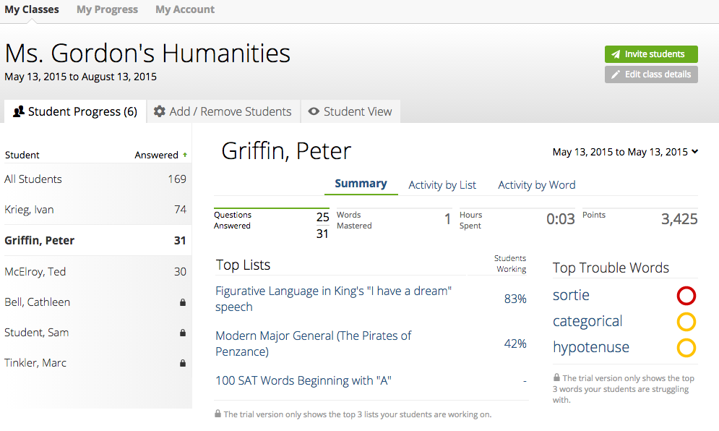
Task: Go to My Progress in top menu
Action: (x=107, y=9)
